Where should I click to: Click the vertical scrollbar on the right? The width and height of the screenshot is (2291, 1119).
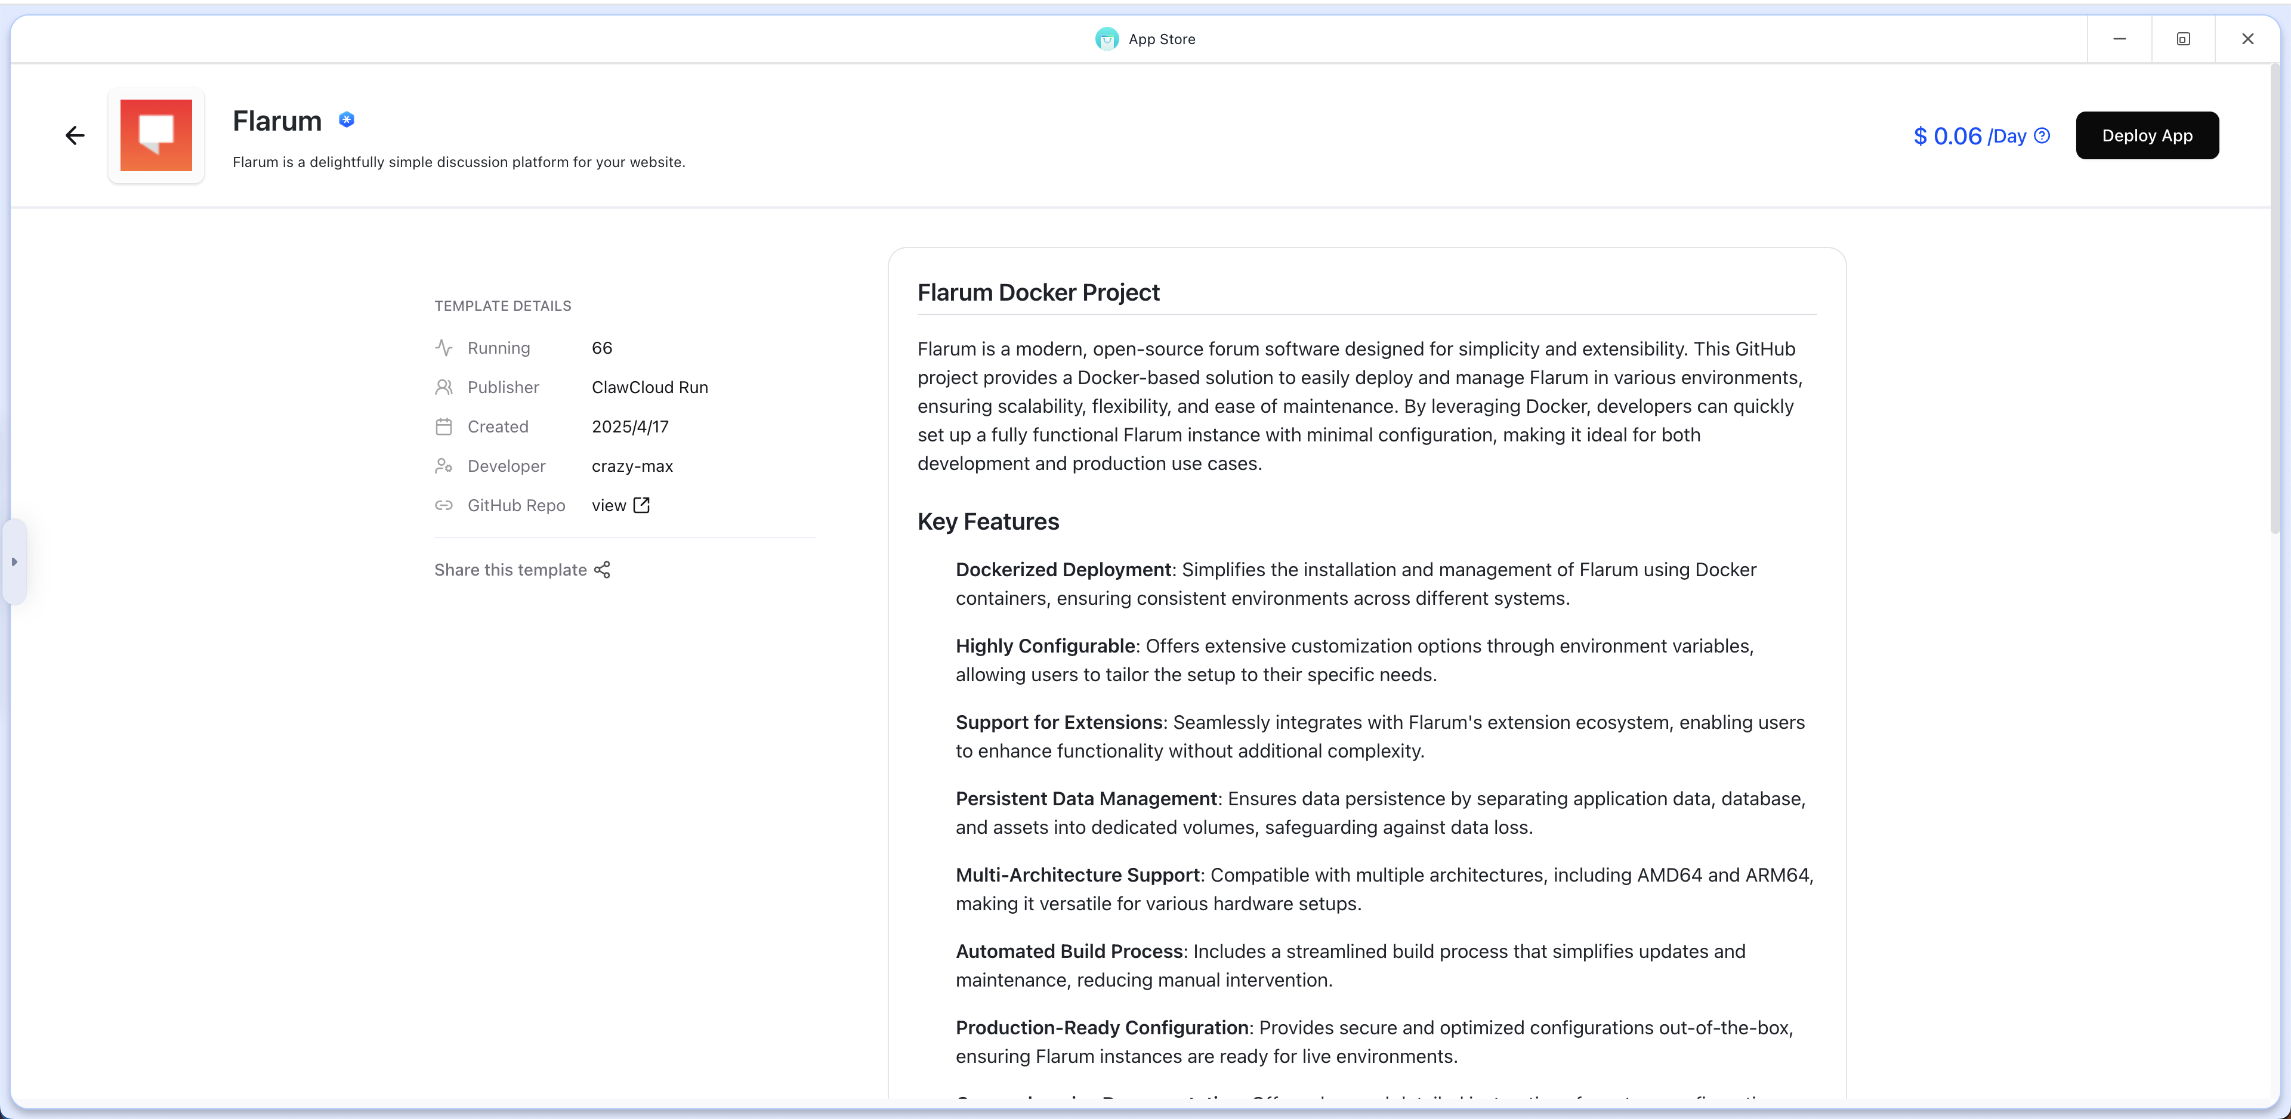tap(2275, 298)
